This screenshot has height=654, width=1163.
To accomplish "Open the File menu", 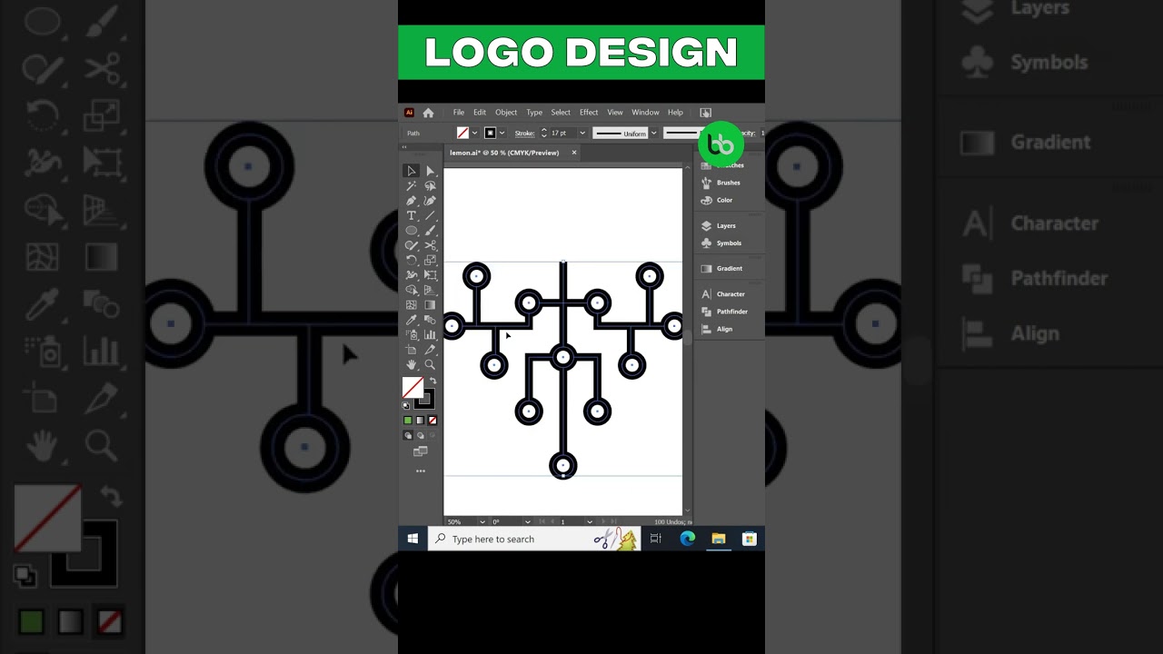I will tap(459, 113).
